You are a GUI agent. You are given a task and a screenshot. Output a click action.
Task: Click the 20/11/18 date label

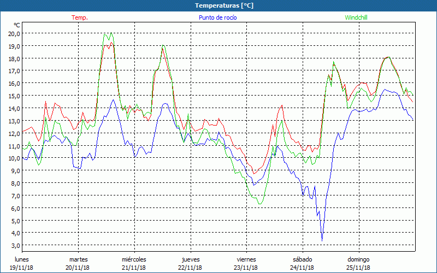tap(78, 268)
